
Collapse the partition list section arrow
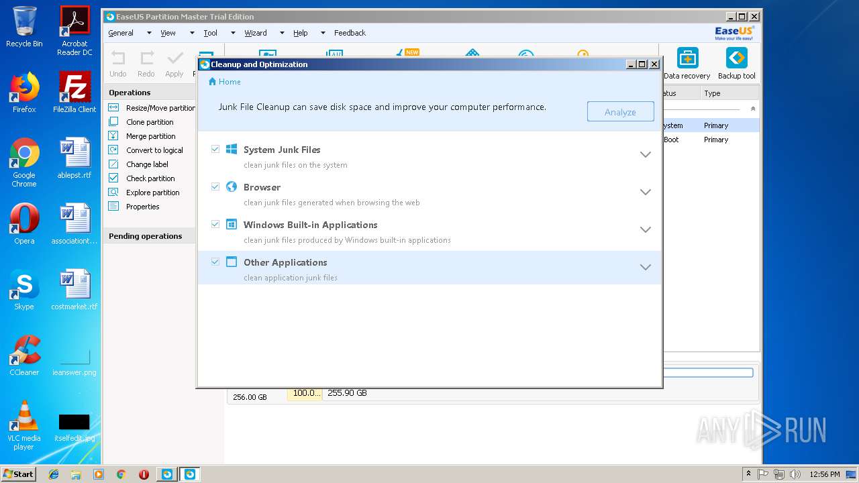[753, 109]
